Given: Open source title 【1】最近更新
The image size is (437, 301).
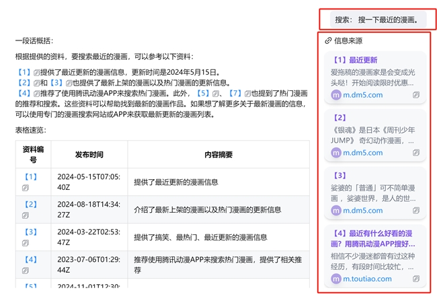Looking at the screenshot, I should pyautogui.click(x=355, y=60).
